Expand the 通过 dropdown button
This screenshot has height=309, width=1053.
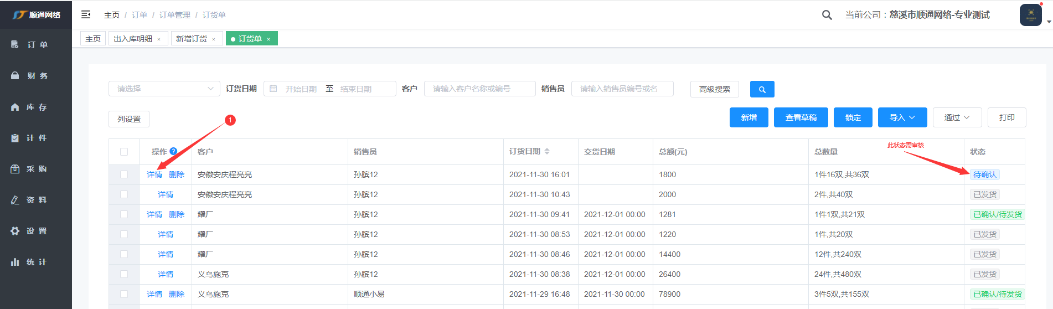957,117
